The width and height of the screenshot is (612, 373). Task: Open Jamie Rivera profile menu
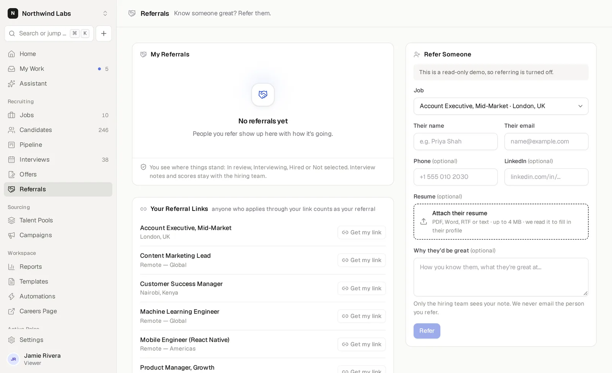(x=58, y=359)
